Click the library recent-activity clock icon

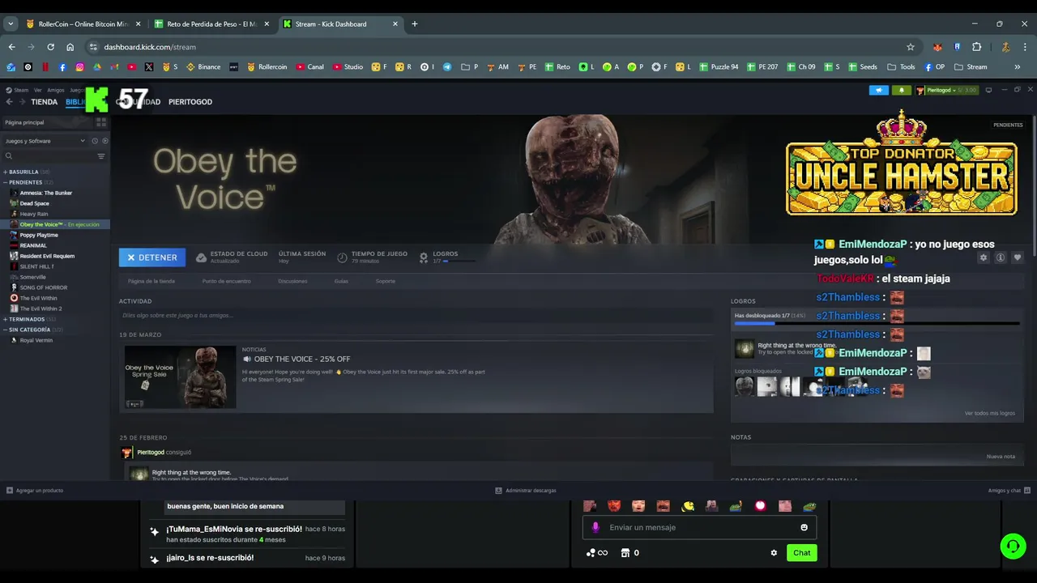(95, 141)
